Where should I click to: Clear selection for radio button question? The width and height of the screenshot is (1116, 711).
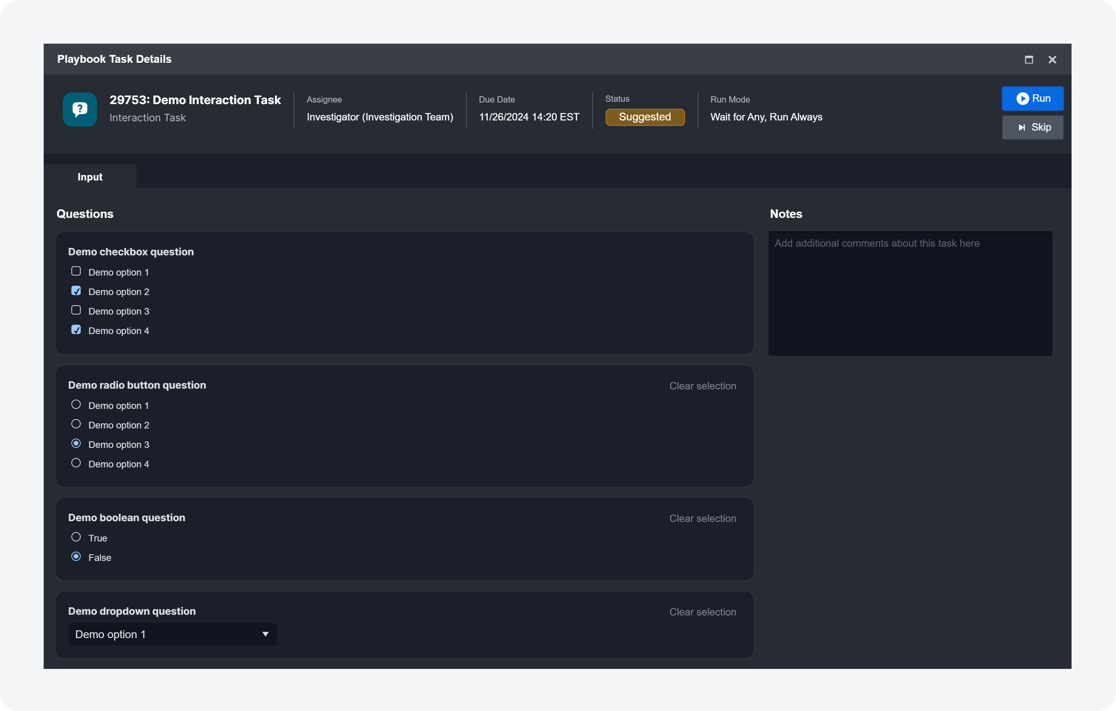(702, 386)
